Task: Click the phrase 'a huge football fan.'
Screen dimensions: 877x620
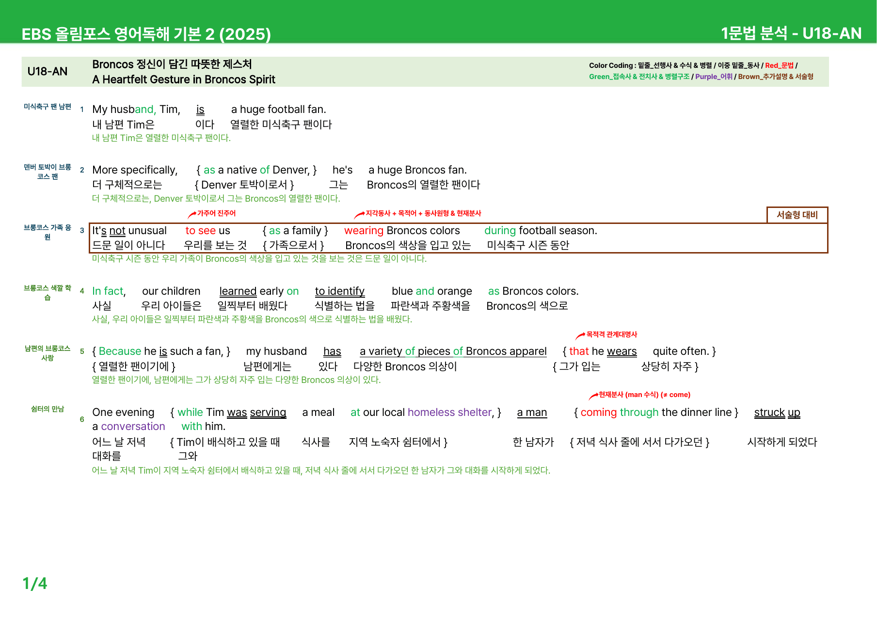Action: coord(279,110)
